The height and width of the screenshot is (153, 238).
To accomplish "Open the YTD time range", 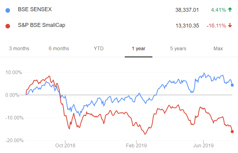I will point(99,48).
